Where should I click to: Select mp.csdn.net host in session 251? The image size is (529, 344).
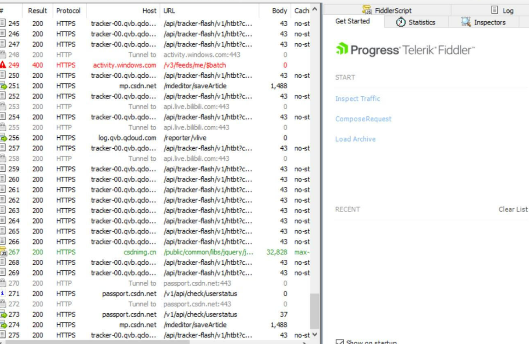[x=138, y=86]
